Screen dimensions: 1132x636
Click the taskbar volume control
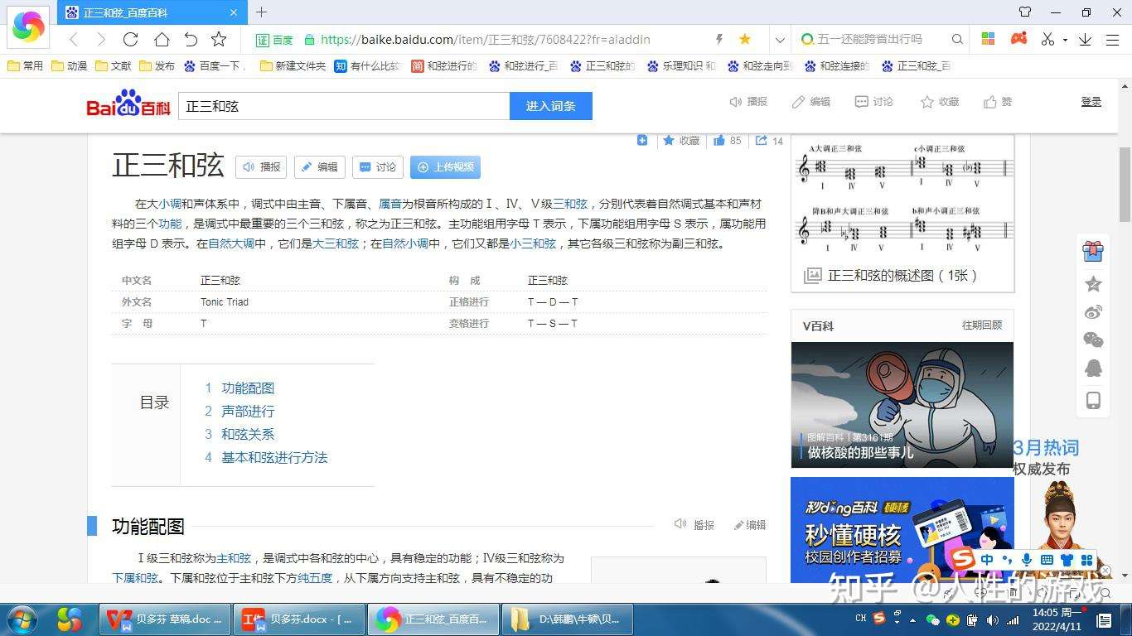point(994,619)
